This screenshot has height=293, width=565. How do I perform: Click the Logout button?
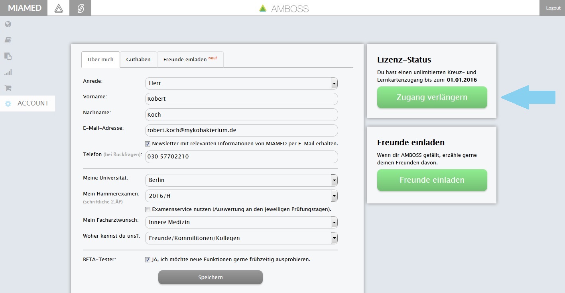pyautogui.click(x=553, y=8)
